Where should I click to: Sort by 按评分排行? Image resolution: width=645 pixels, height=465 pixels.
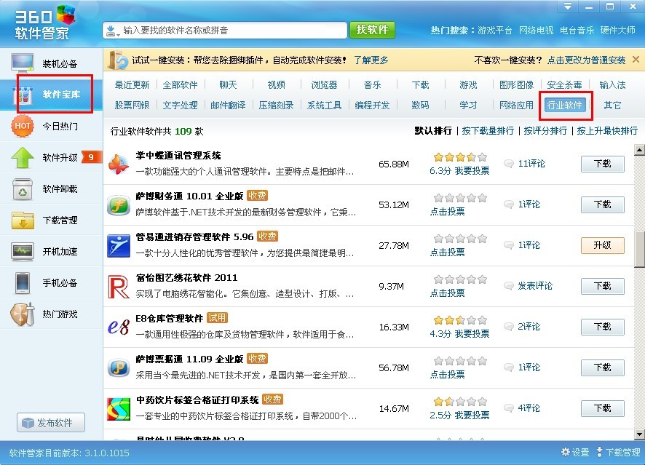pyautogui.click(x=545, y=131)
